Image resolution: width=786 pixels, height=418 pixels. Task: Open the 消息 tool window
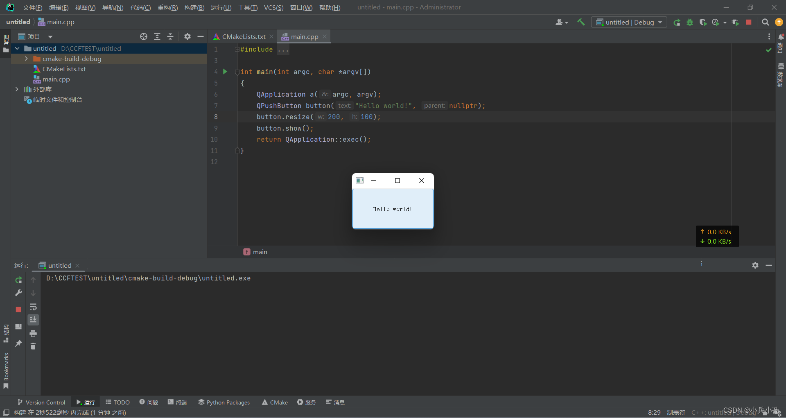[x=335, y=402]
